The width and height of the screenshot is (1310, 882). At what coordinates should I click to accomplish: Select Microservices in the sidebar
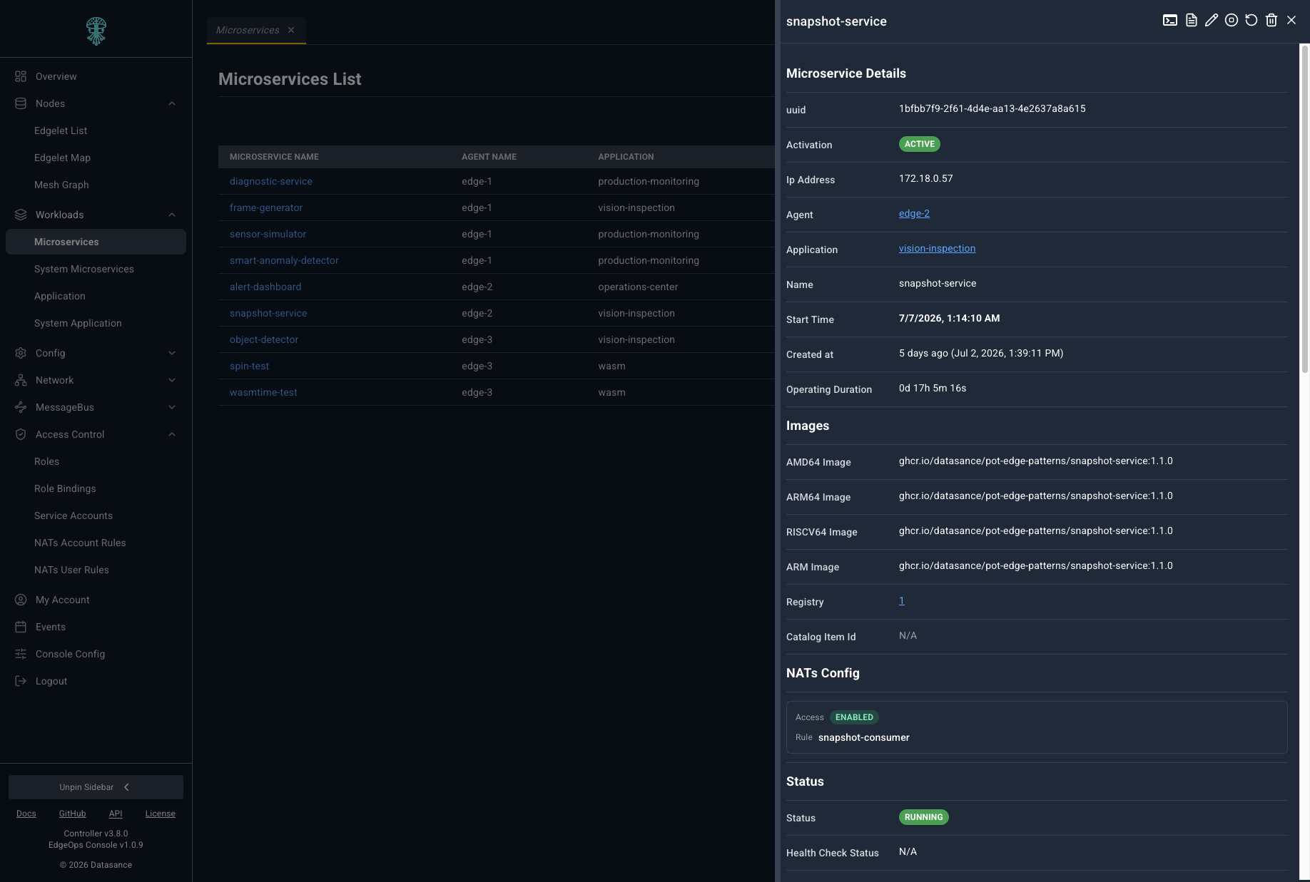coord(96,242)
